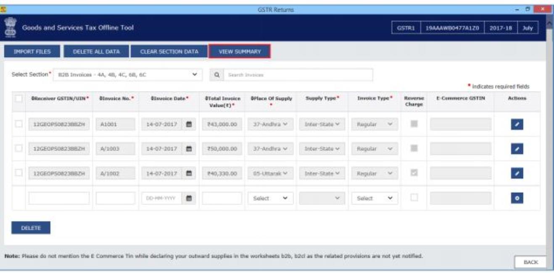Open Place Of Supply Select in new row
The image size is (554, 273).
coord(271,198)
